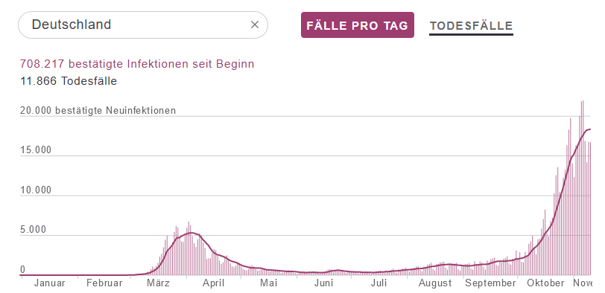Select the April label on the timeline
The width and height of the screenshot is (605, 293).
(x=214, y=283)
